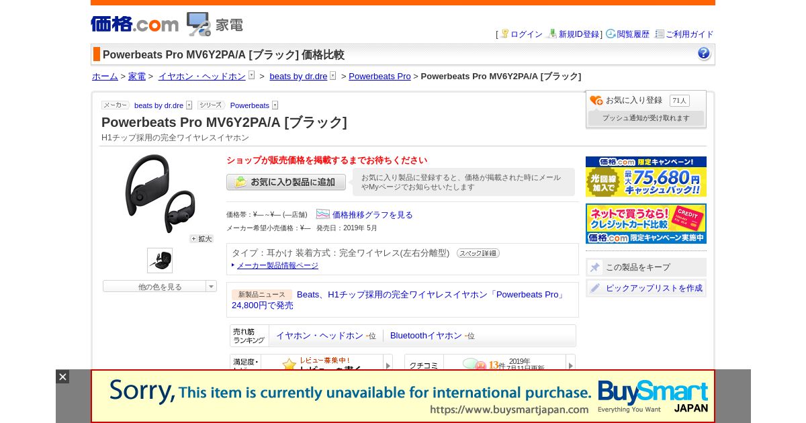Image resolution: width=806 pixels, height=423 pixels.
Task: Click the クチコミ speech bubble icon
Action: click(474, 365)
